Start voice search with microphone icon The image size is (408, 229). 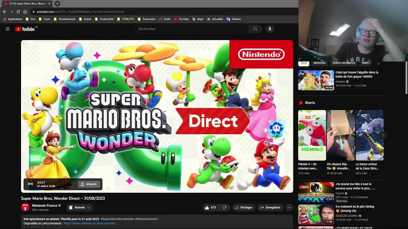click(x=270, y=29)
